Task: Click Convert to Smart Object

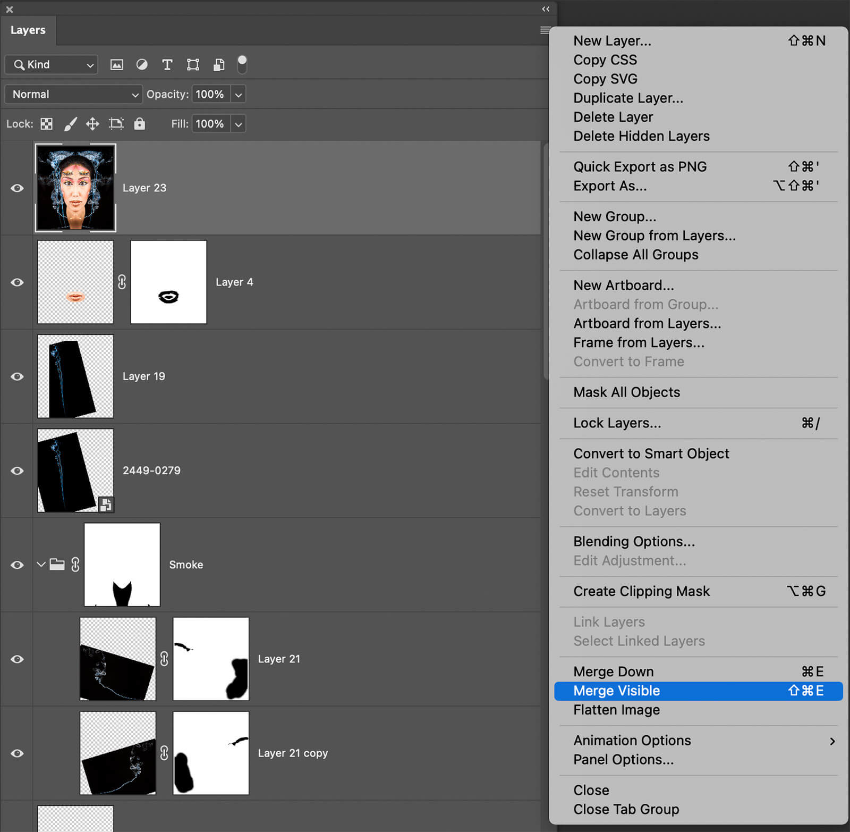Action: [651, 453]
